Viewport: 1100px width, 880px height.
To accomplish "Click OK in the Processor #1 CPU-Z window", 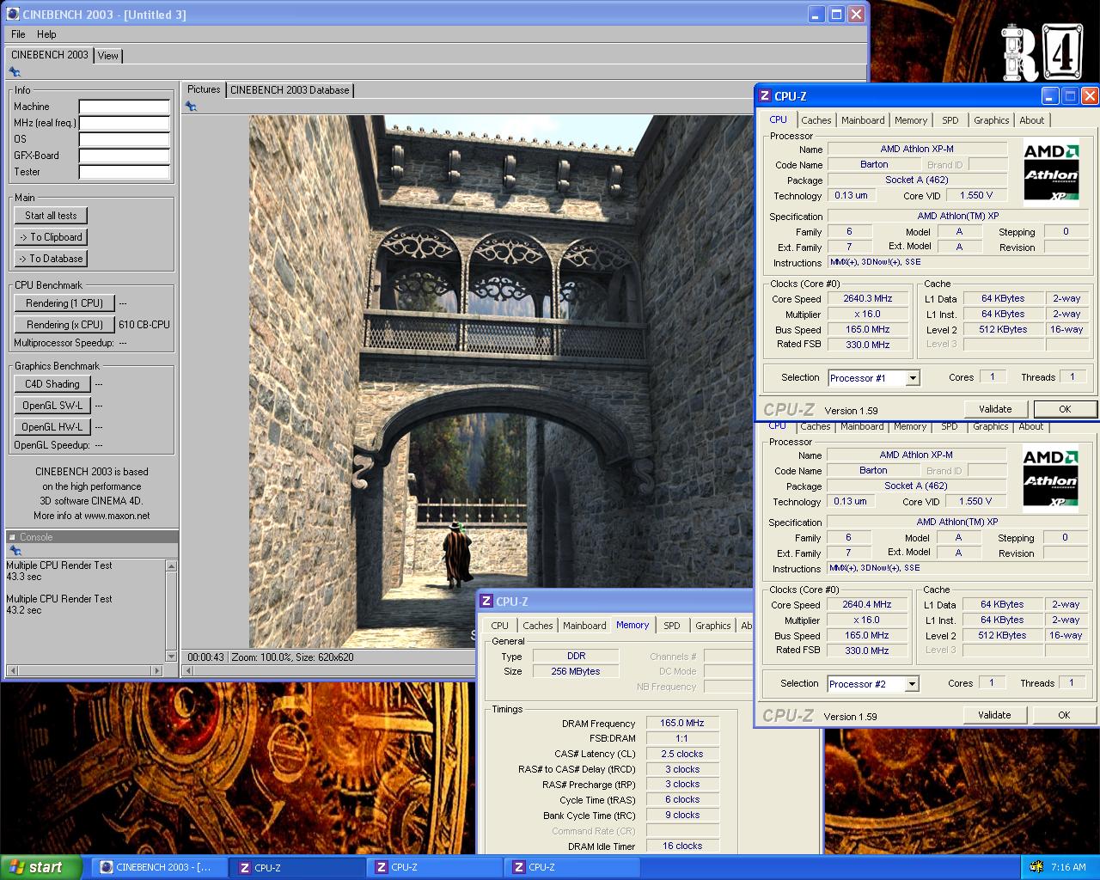I will tap(1065, 409).
